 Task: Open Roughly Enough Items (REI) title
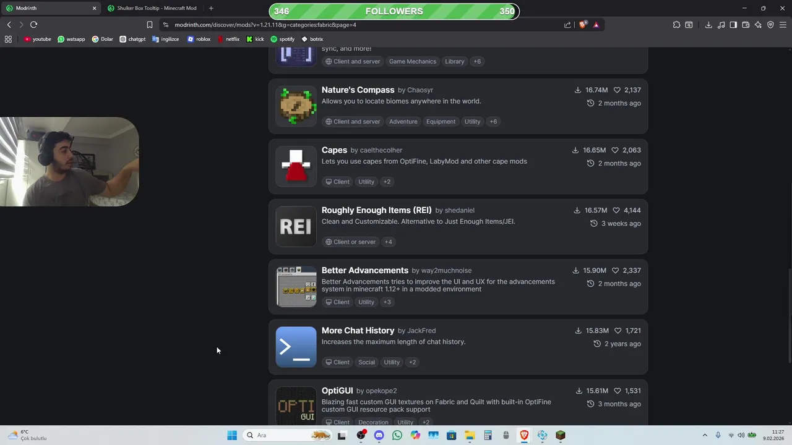tap(376, 210)
